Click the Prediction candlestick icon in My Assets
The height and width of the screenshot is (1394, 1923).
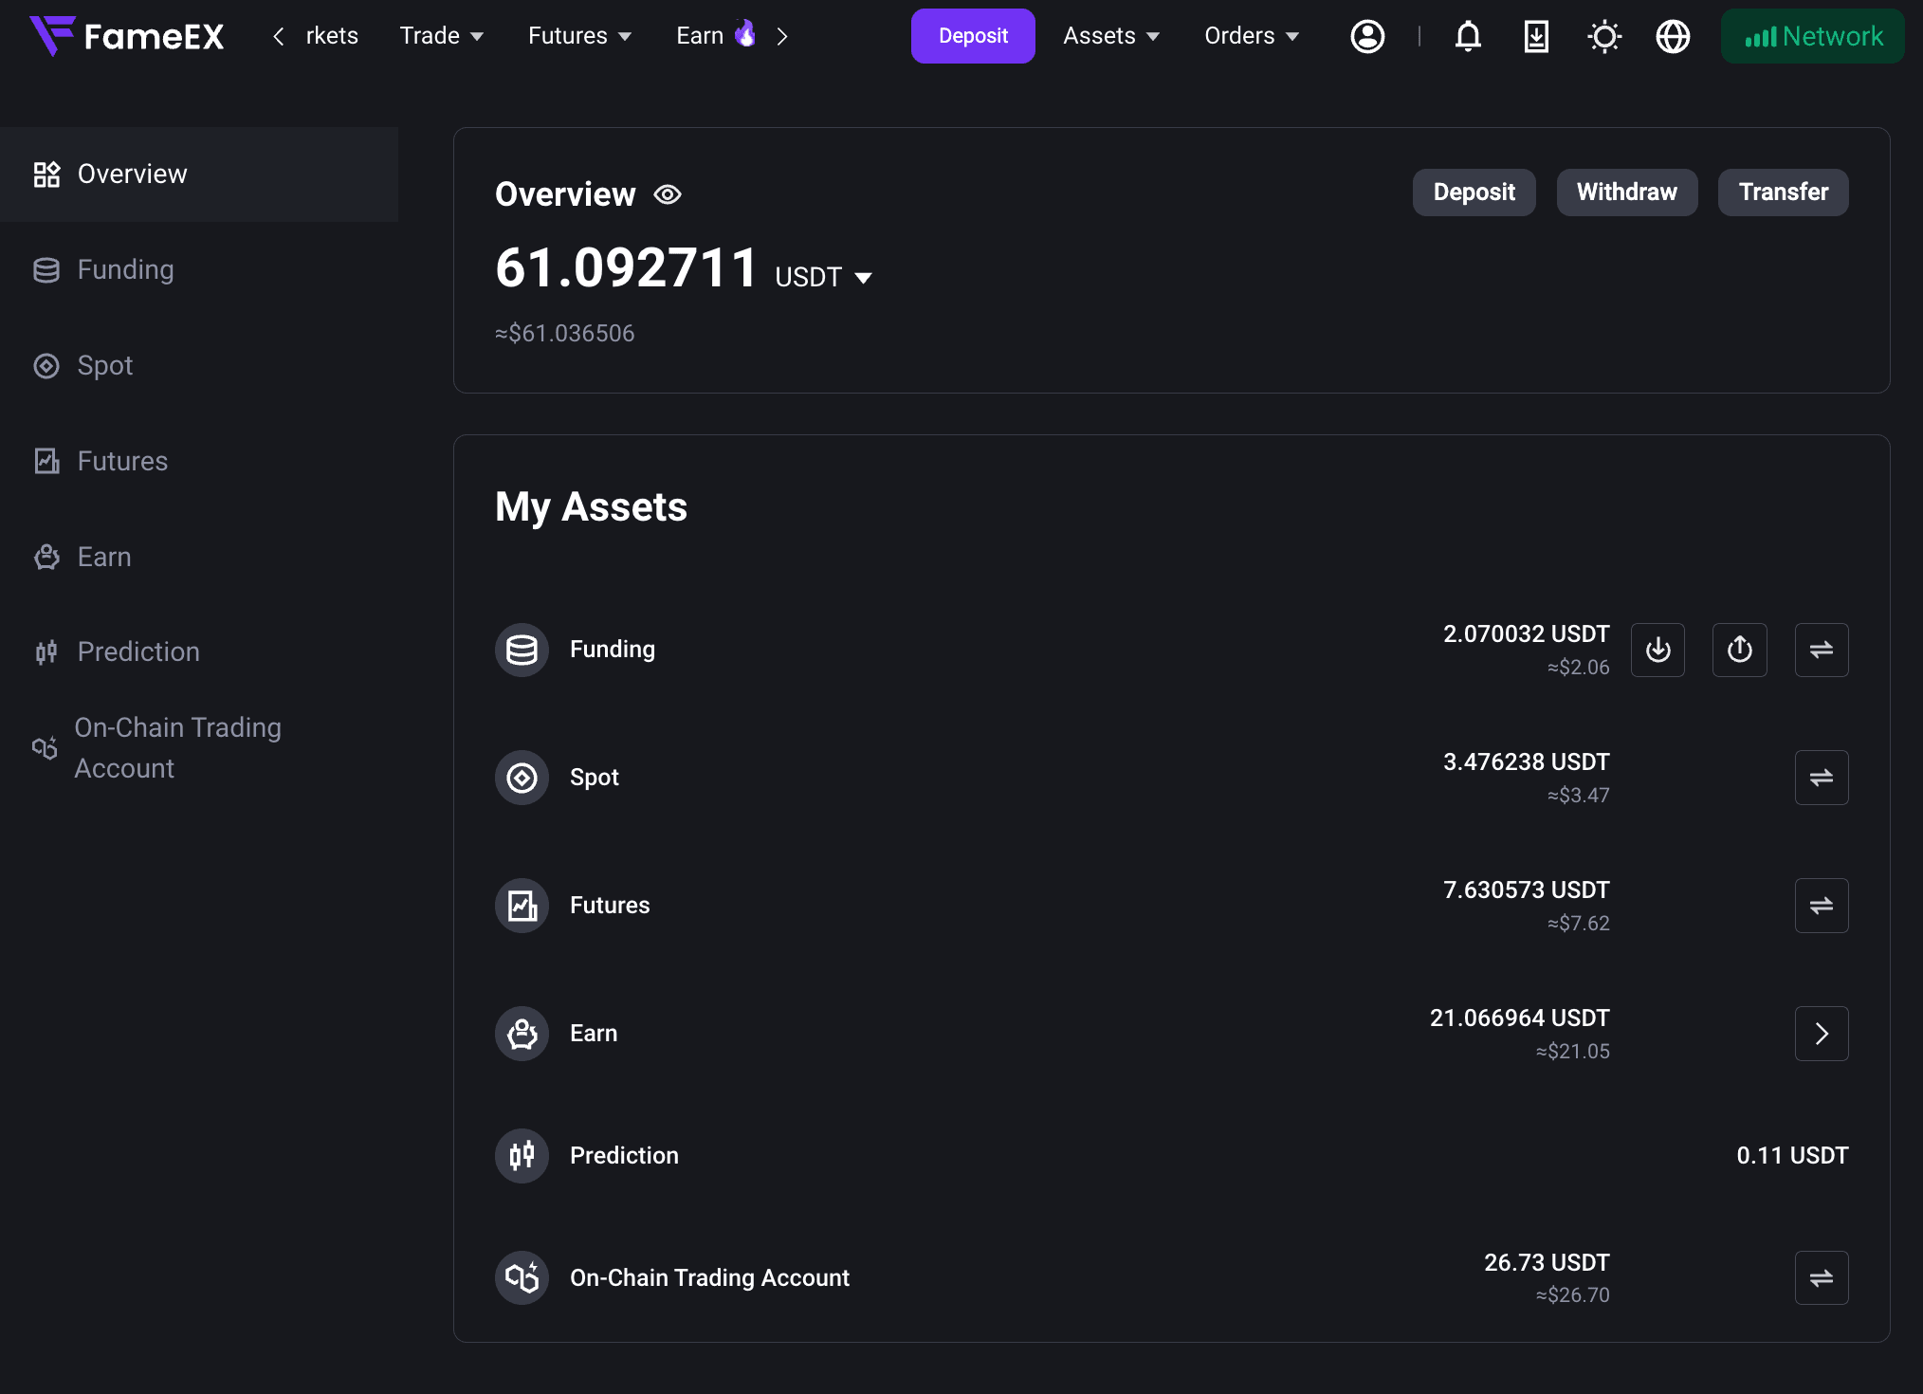[522, 1155]
